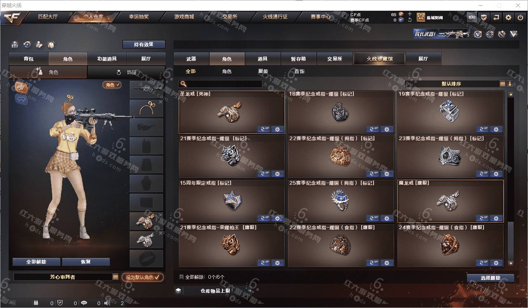The image size is (528, 308).
Task: Open the 默认排序 sort dropdown
Action: coord(451,84)
